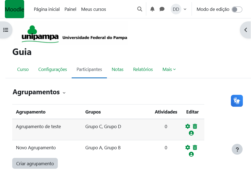Toggle the Modo de edição switch
The width and height of the screenshot is (251, 172).
tap(237, 9)
